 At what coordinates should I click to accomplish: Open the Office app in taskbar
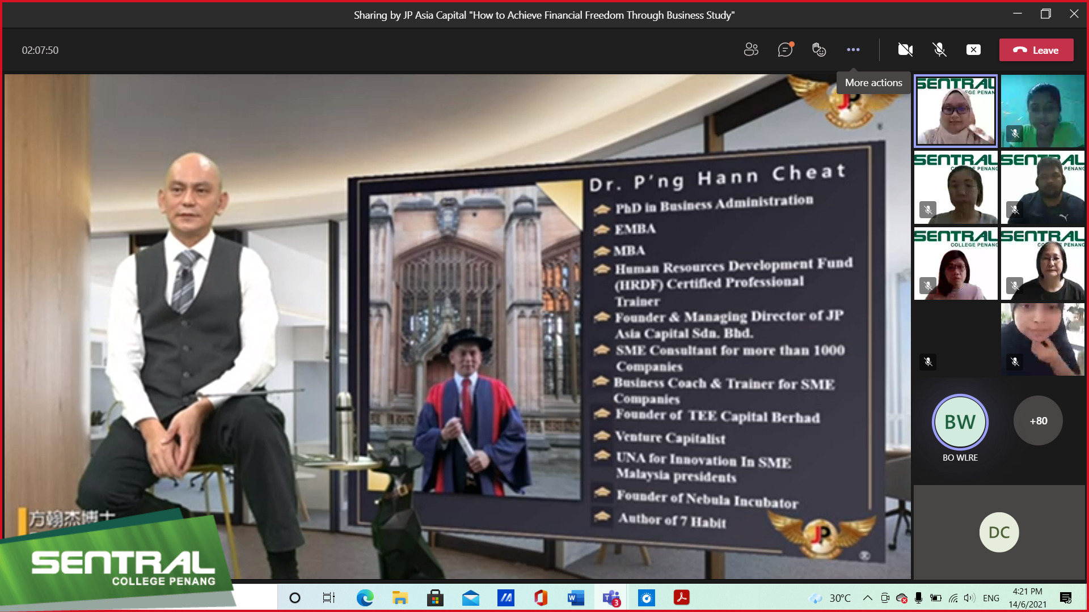point(541,598)
